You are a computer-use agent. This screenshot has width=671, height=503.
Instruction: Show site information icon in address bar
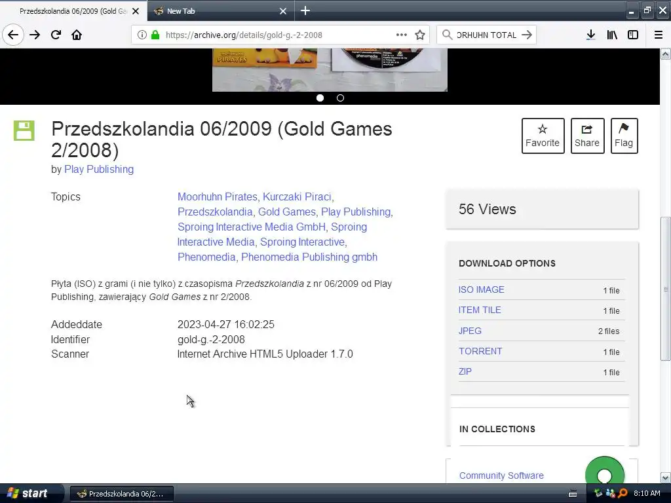(142, 35)
